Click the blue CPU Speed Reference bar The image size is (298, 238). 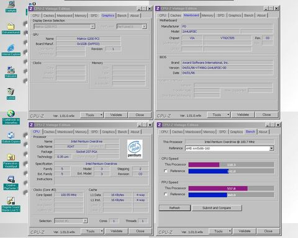pos(209,171)
